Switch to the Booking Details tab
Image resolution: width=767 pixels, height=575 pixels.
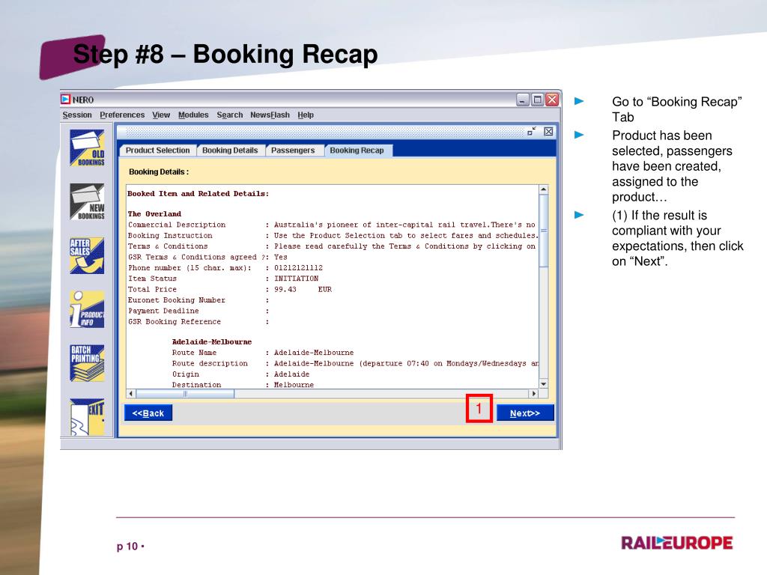[x=230, y=150]
